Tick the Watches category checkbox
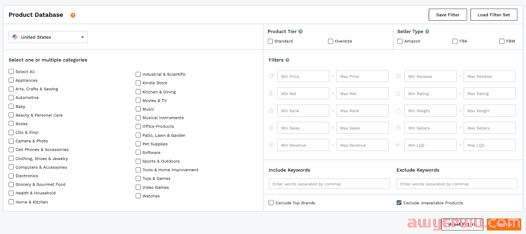The height and width of the screenshot is (234, 526). (138, 196)
